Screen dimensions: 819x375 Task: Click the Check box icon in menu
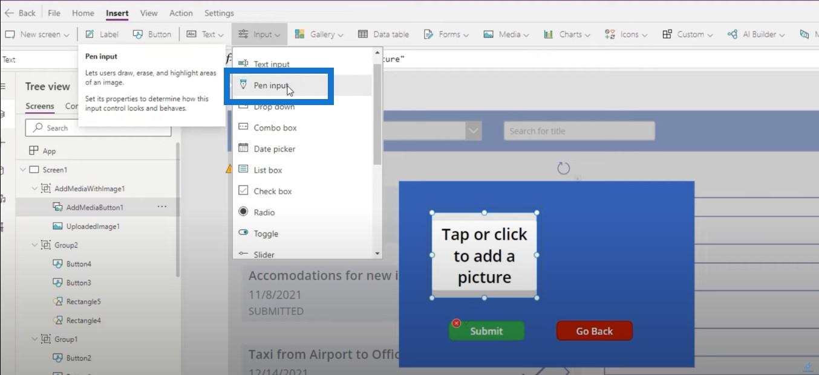243,190
